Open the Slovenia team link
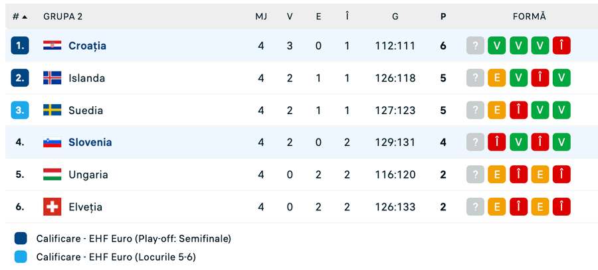 point(90,143)
